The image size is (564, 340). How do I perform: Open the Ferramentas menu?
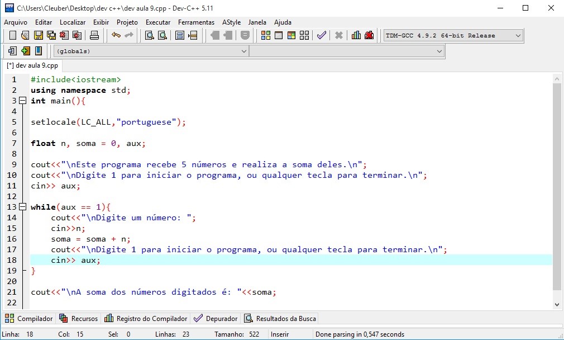pyautogui.click(x=196, y=22)
